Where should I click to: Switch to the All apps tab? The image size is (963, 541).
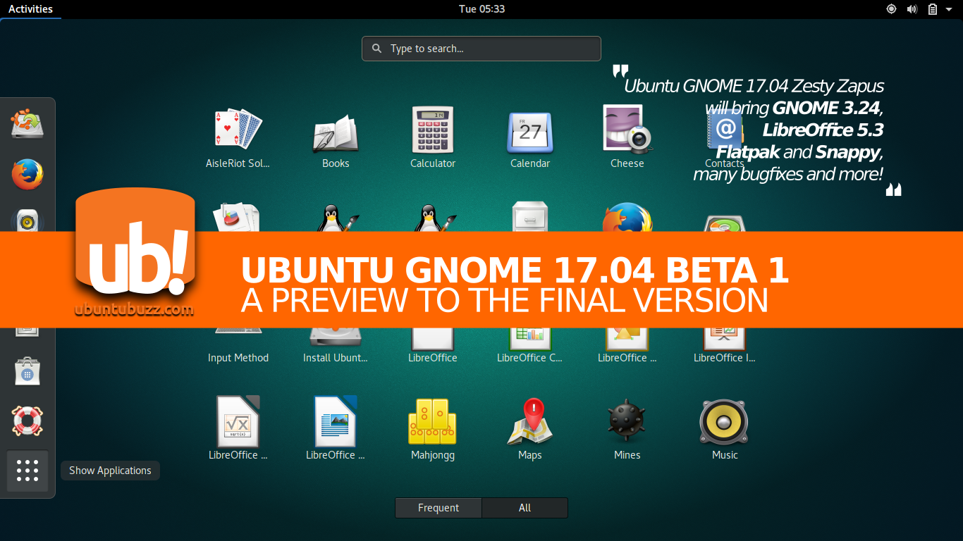tap(525, 508)
